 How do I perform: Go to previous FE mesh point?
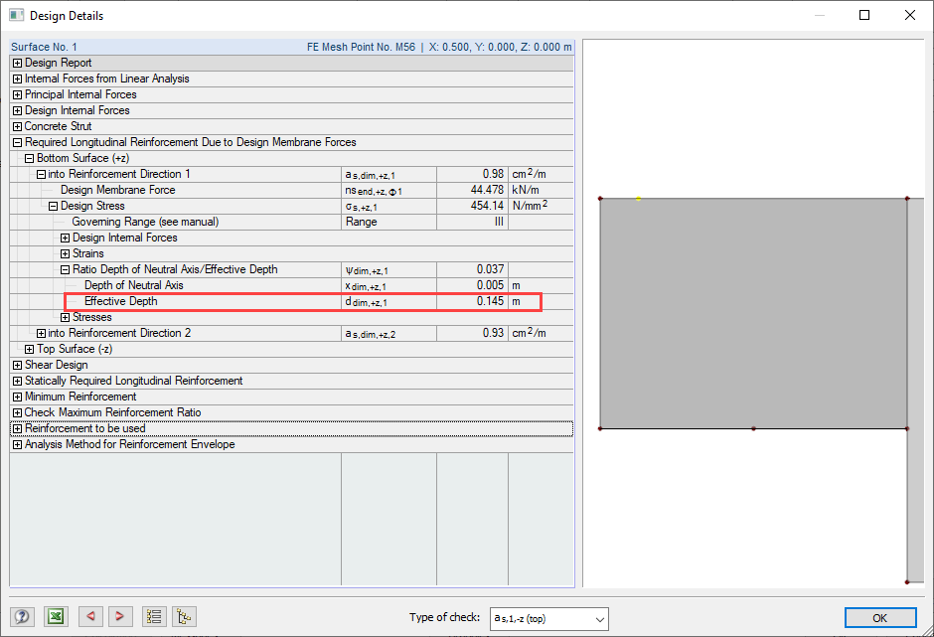click(90, 616)
